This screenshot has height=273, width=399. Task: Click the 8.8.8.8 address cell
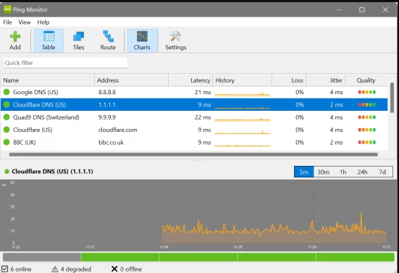pos(107,92)
